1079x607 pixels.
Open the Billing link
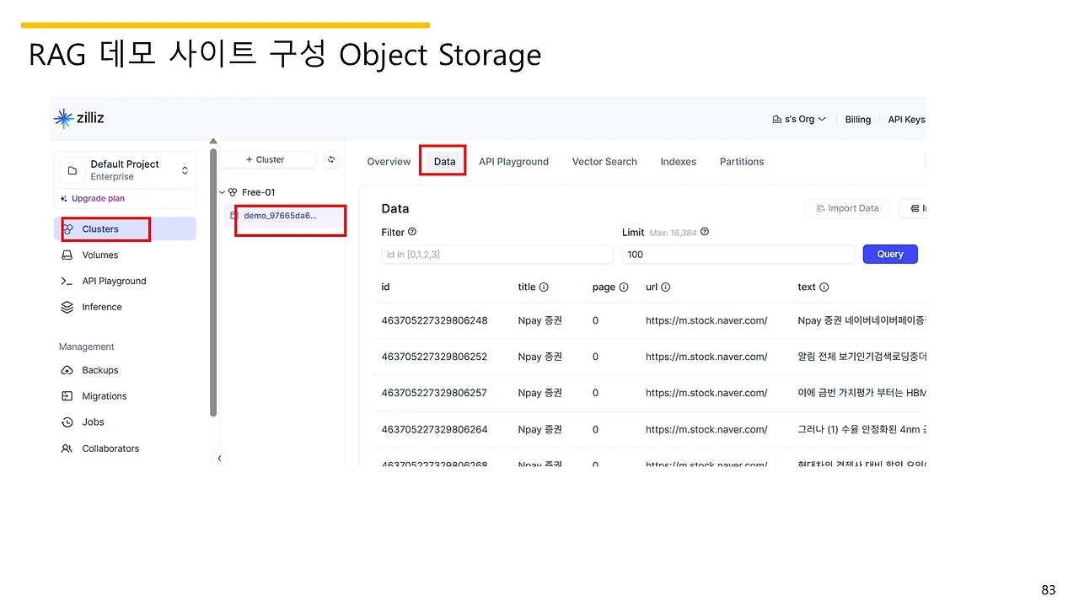pos(858,120)
